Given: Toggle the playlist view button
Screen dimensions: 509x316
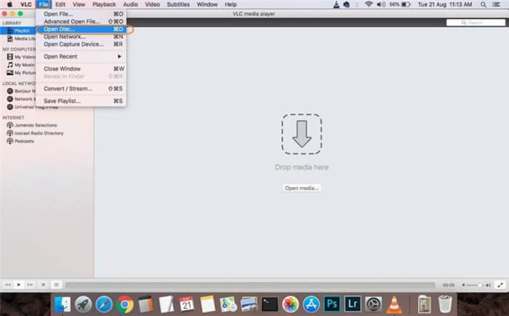Looking at the screenshot, I should [56, 285].
